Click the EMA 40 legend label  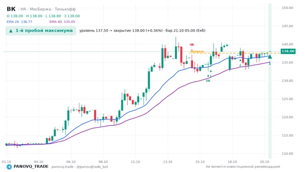pos(55,22)
